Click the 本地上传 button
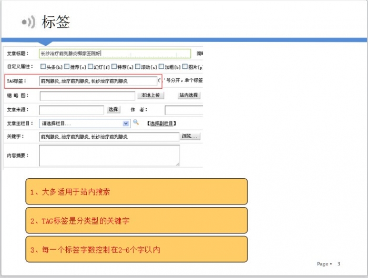This screenshot has height=278, width=368. point(151,96)
